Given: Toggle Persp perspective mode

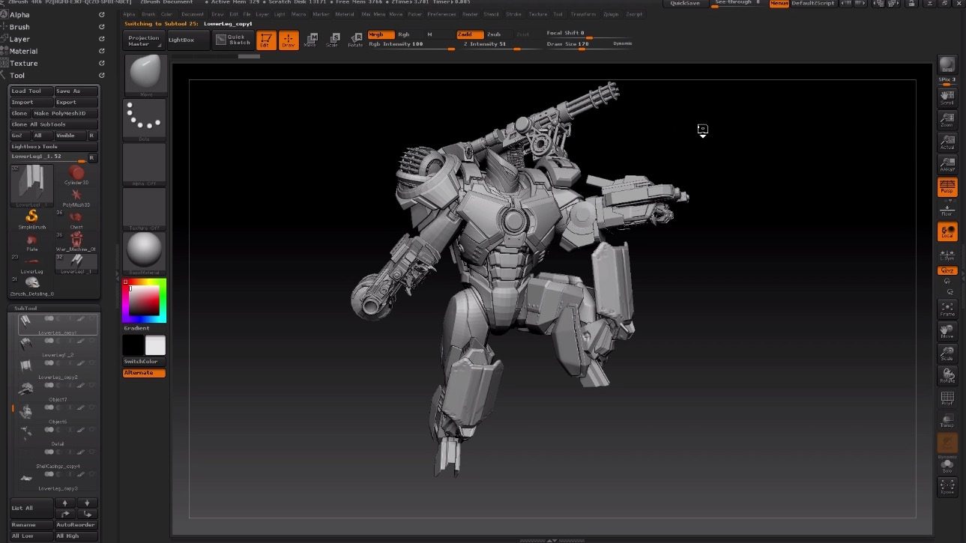Looking at the screenshot, I should 947,186.
